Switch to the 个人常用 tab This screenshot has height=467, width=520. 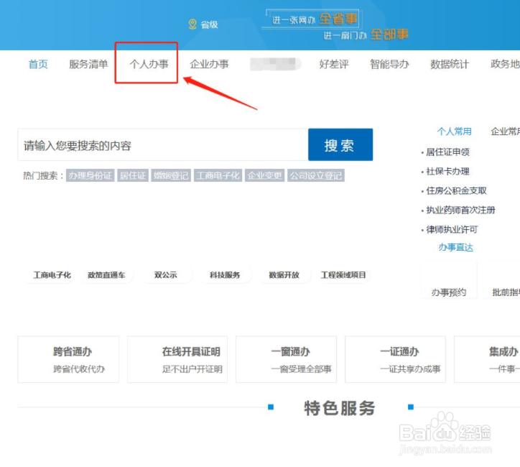455,131
